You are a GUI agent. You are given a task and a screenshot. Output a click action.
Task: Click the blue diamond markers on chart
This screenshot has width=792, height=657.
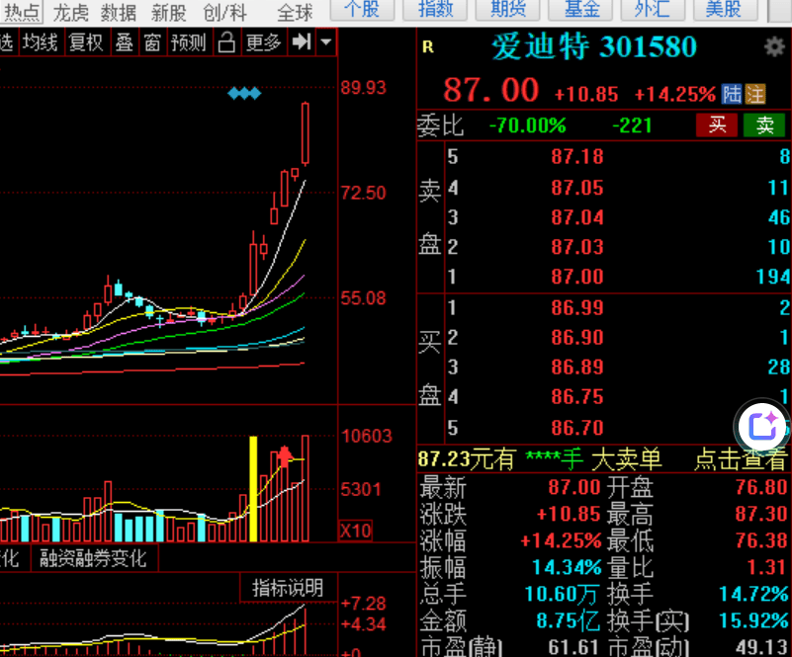tap(244, 94)
